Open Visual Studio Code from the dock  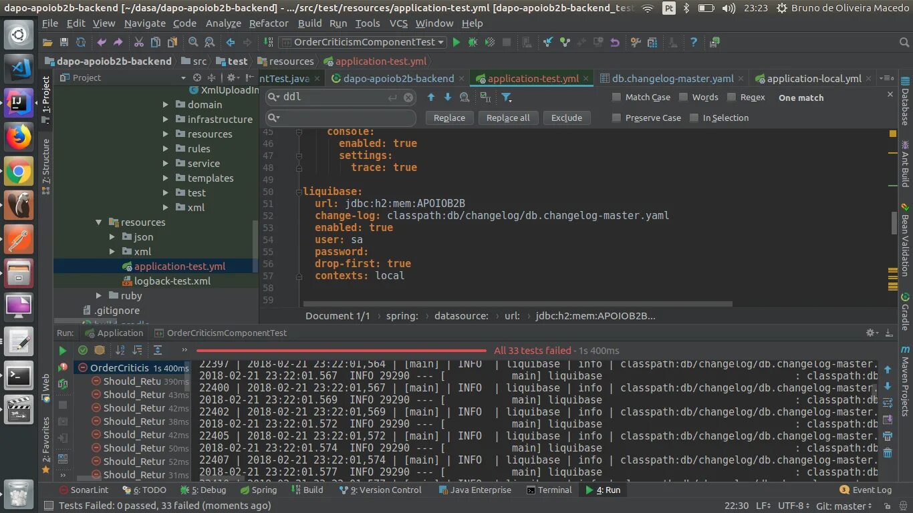[x=19, y=68]
